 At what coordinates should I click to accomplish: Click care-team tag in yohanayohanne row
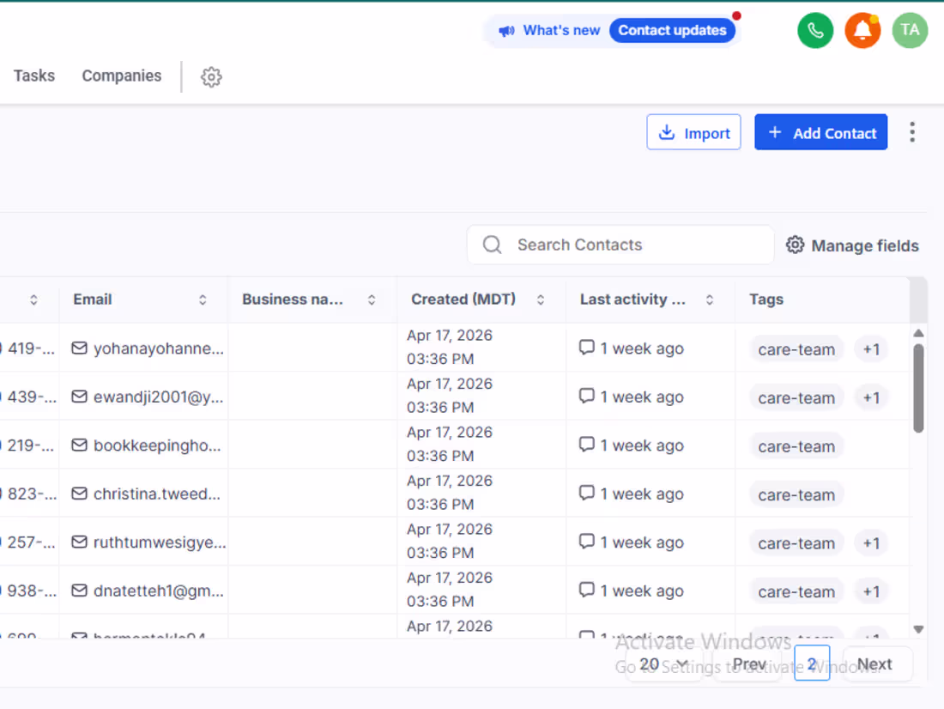tap(796, 349)
